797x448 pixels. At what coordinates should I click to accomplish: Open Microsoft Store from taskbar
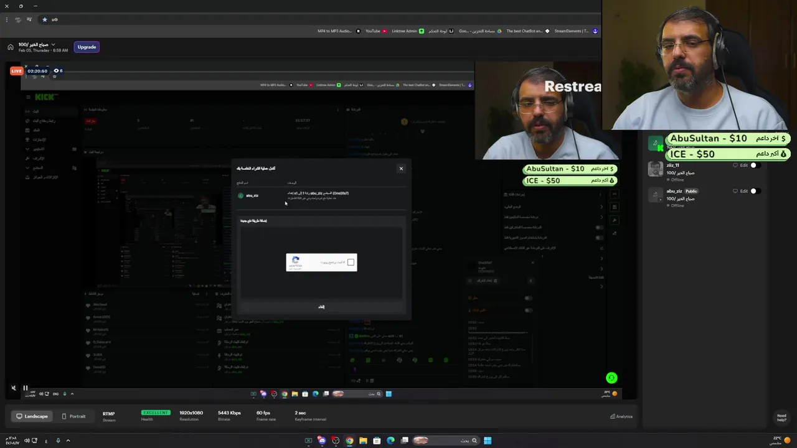pyautogui.click(x=377, y=441)
